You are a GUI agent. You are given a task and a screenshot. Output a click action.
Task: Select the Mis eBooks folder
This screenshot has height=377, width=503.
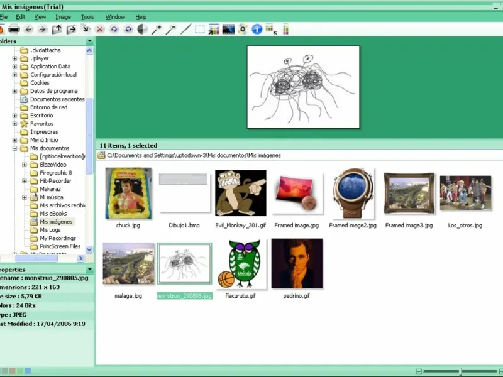[53, 214]
